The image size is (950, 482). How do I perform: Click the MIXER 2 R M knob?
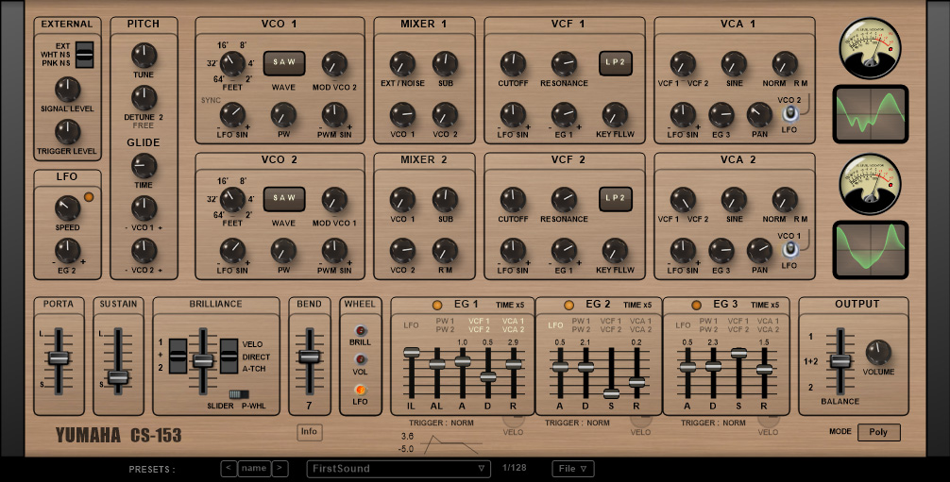(444, 250)
